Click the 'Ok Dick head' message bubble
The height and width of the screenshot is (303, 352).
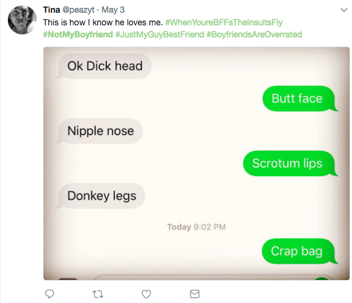[x=103, y=66]
